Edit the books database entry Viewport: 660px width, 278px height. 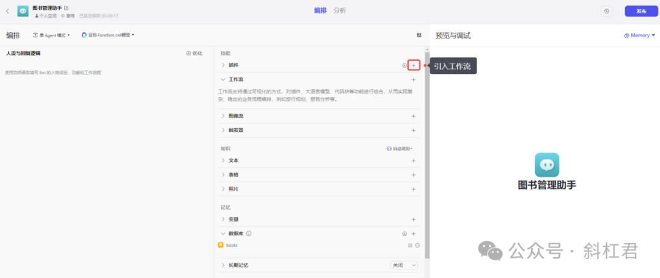(x=411, y=245)
